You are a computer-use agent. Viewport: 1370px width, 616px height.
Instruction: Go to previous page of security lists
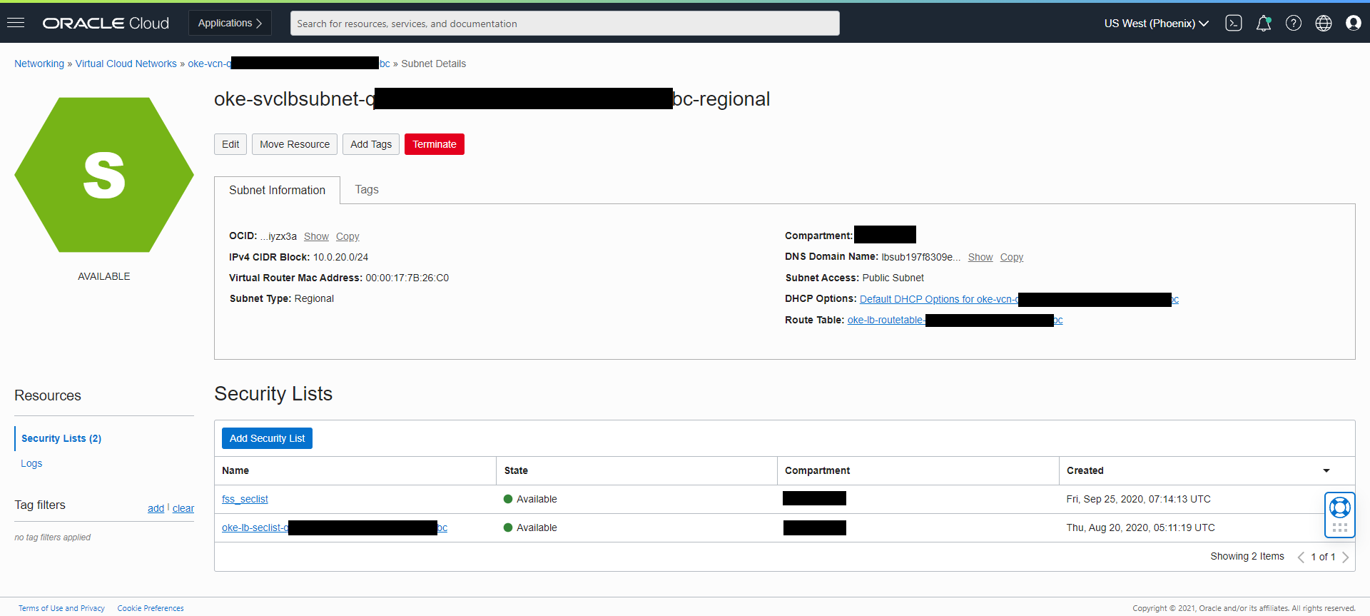click(1301, 557)
